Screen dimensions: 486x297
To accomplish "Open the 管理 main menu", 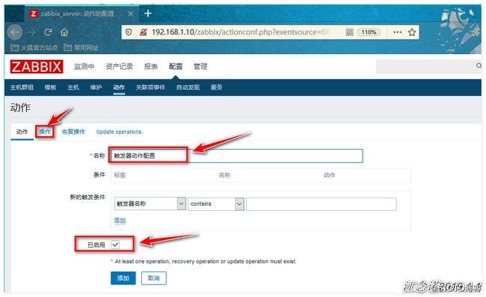I will 200,67.
